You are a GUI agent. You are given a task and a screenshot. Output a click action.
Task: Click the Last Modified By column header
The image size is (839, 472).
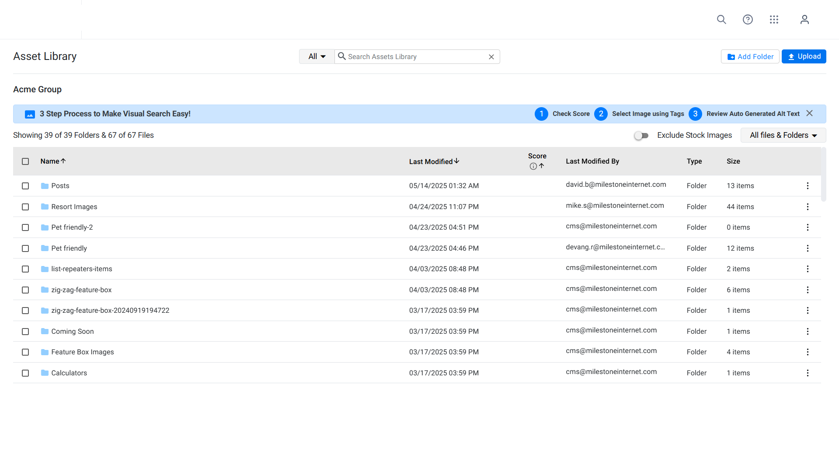coord(592,161)
